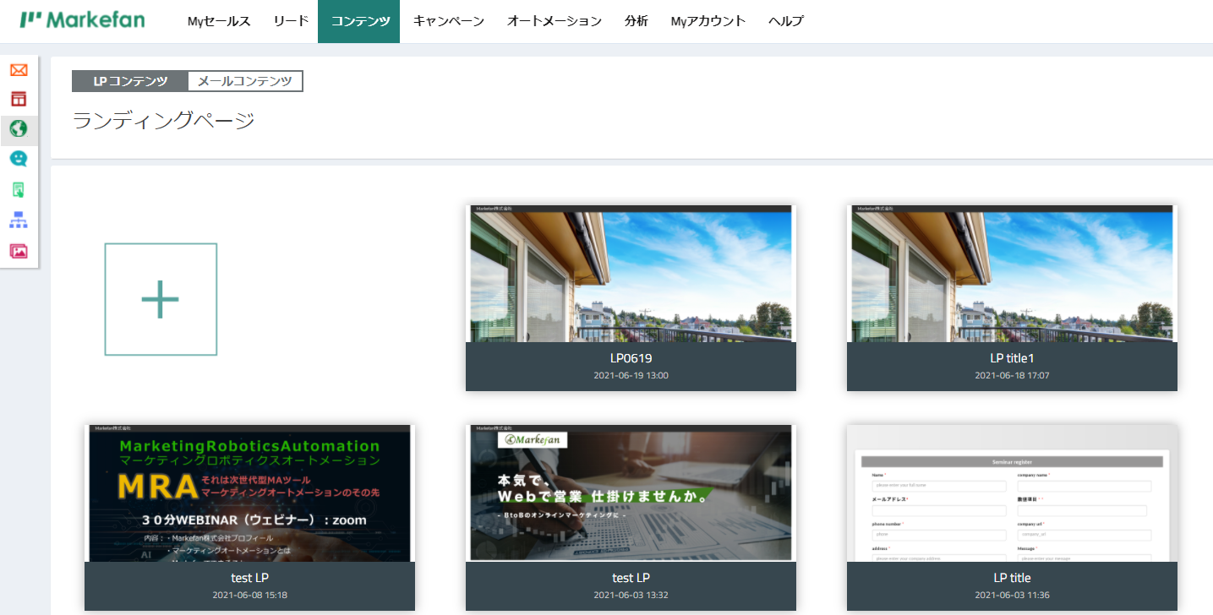1213x615 pixels.
Task: Click the LP title1 caption text
Action: point(1012,358)
